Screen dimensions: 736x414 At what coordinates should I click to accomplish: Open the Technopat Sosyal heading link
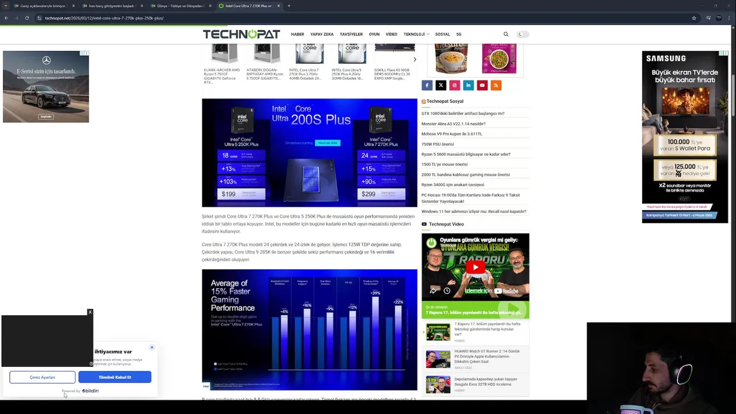(445, 101)
